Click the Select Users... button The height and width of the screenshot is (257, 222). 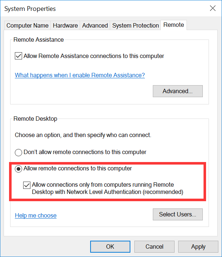(177, 214)
